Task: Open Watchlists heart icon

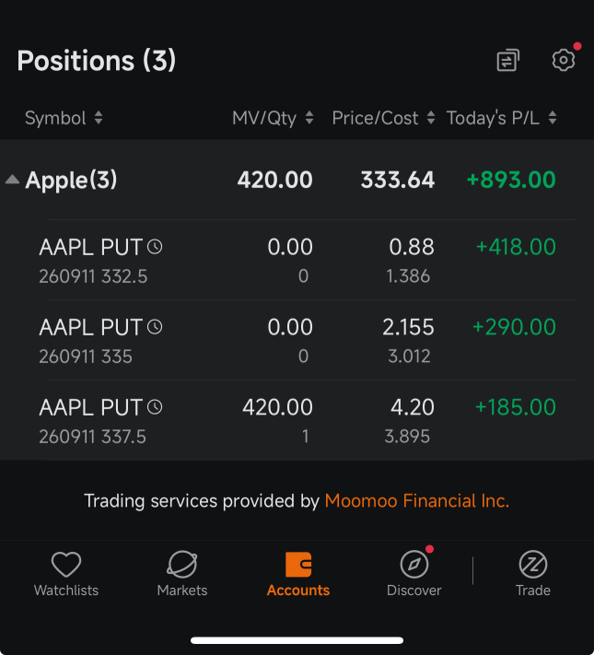Action: pyautogui.click(x=66, y=565)
